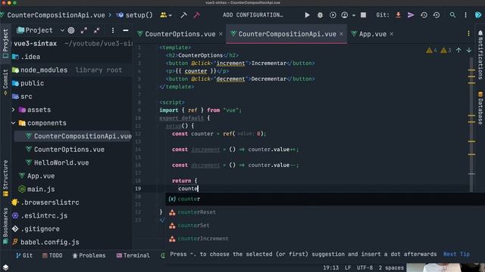Choose counter suggestion in completion popup
Viewport: 485px width, 272px height.
325,199
